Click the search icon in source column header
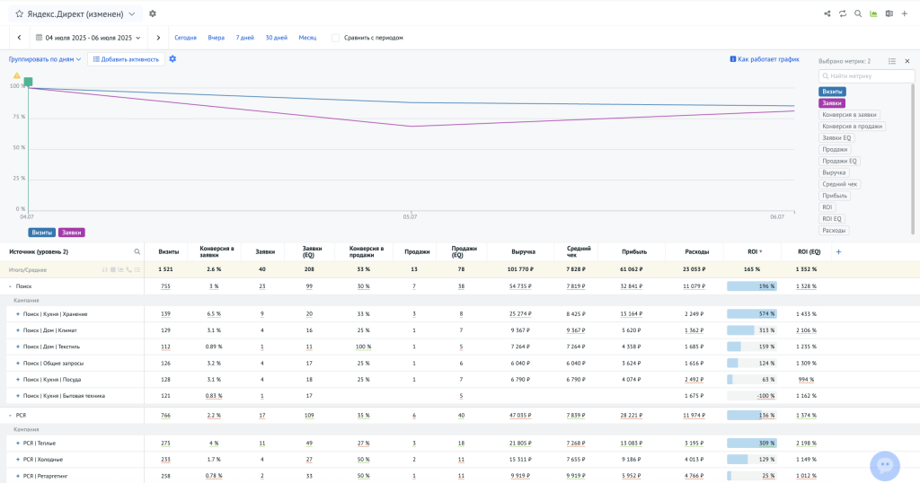 coord(137,252)
